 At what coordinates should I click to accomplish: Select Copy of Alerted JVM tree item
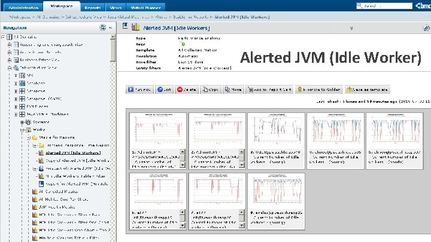pyautogui.click(x=77, y=161)
